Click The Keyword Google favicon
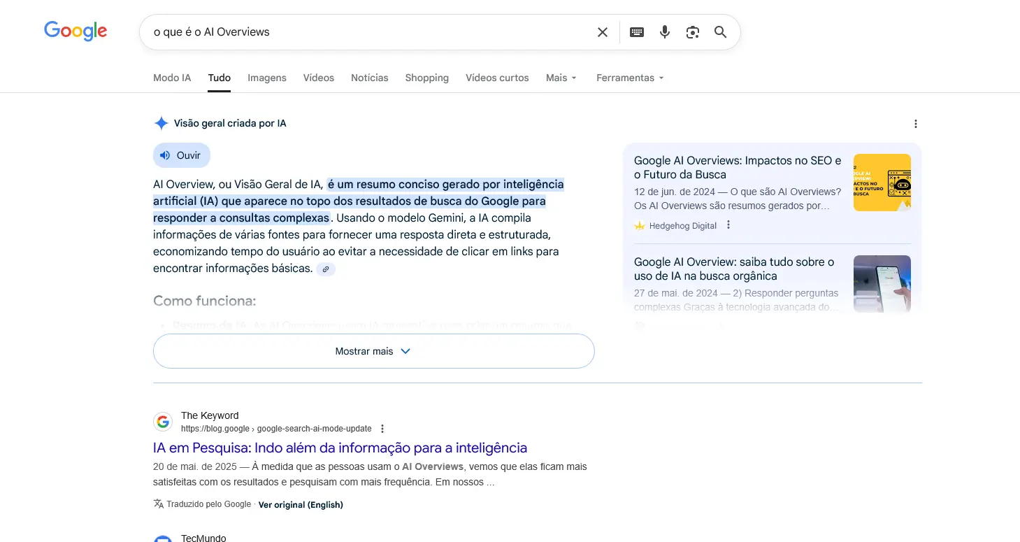The height and width of the screenshot is (542, 1020). [163, 422]
